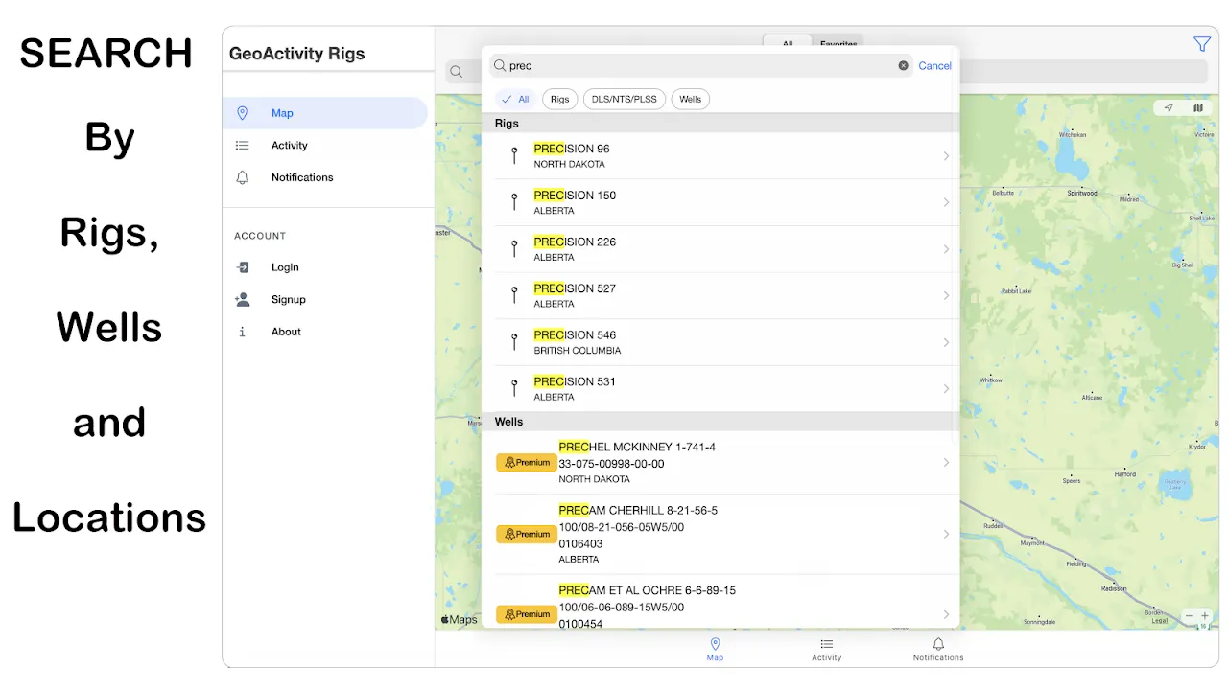
Task: Click the map location arrow icon
Action: (x=1169, y=108)
